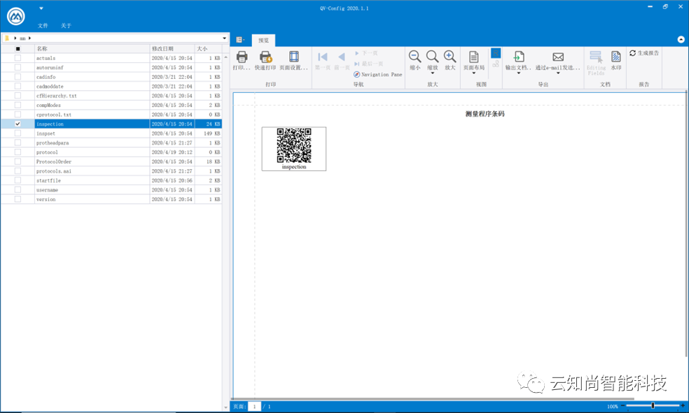Click the Quick Print (快速打印) icon
This screenshot has height=413, width=689.
click(x=265, y=58)
